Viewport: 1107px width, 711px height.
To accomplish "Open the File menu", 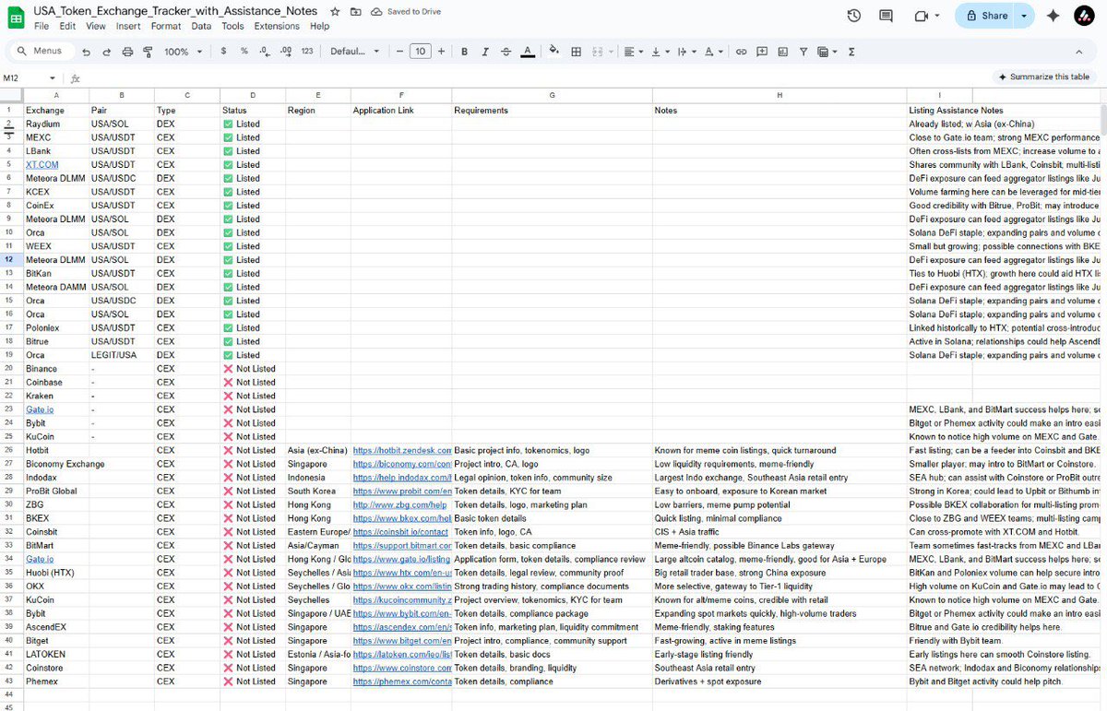I will pyautogui.click(x=42, y=27).
